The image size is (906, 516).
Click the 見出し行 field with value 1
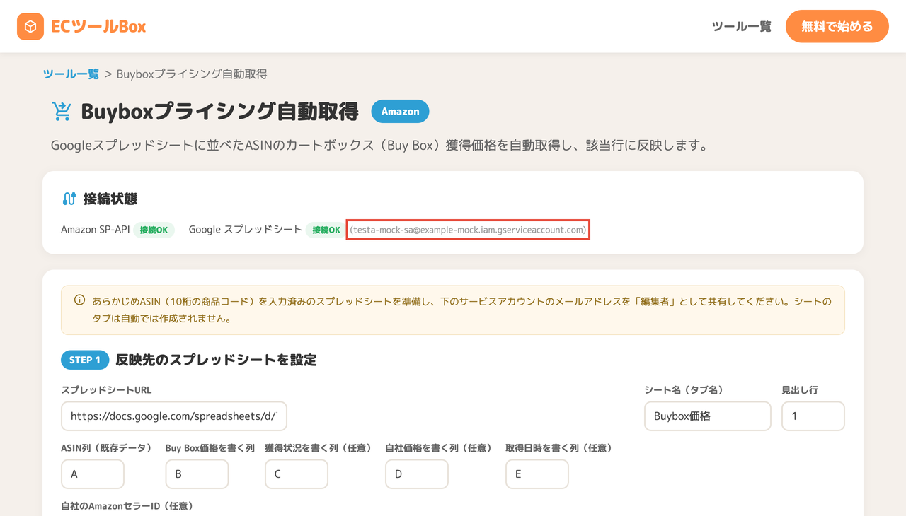click(813, 416)
